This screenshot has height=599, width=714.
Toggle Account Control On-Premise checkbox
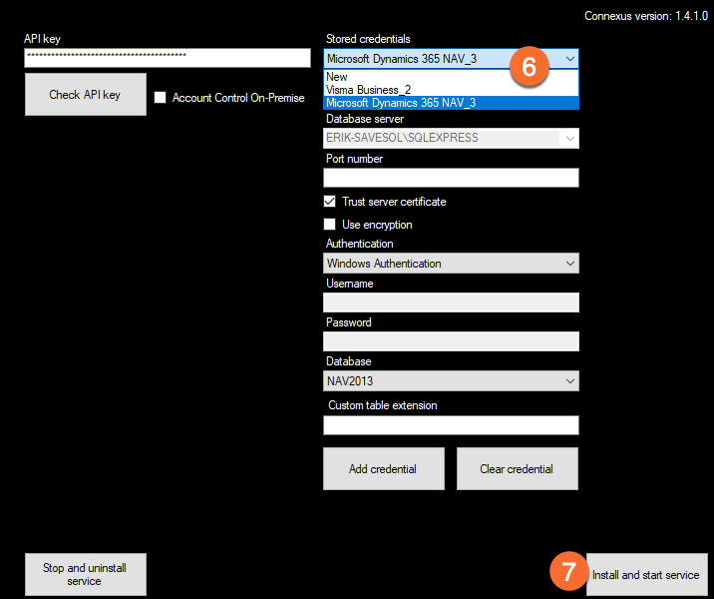click(161, 98)
